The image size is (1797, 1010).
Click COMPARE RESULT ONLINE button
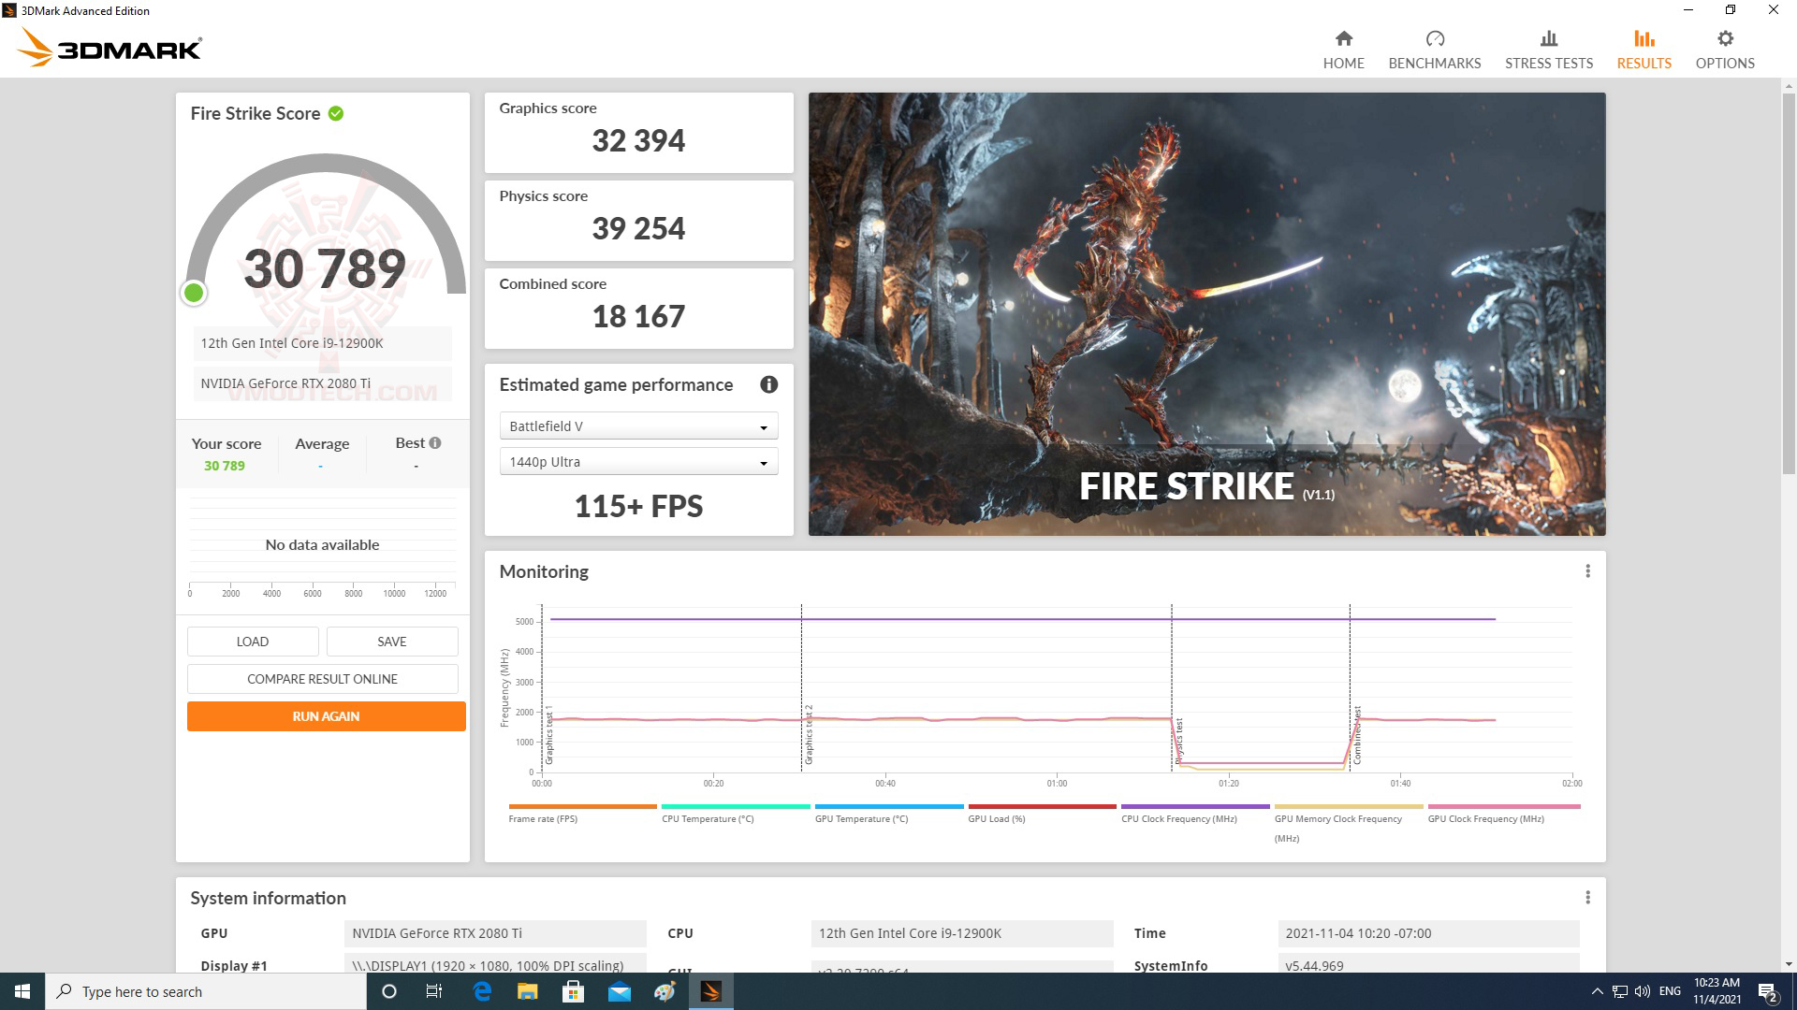click(320, 678)
